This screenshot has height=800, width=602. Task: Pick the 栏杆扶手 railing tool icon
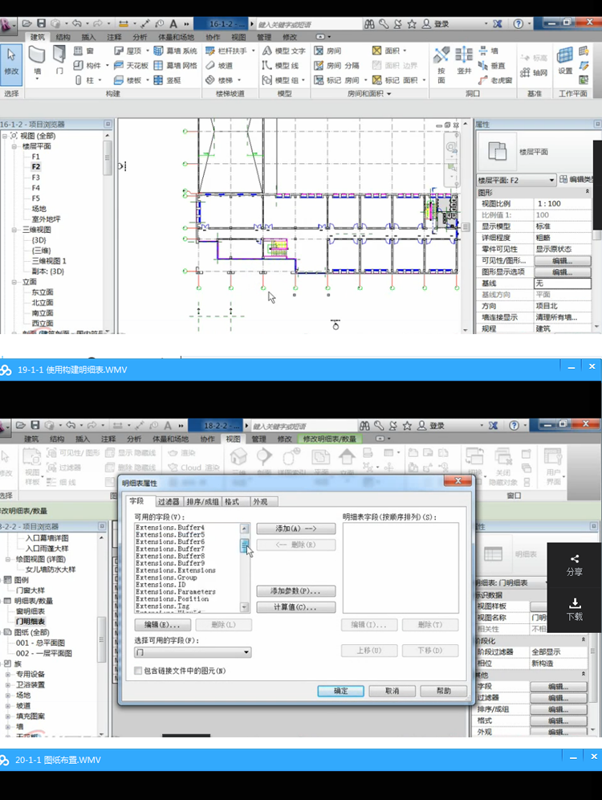click(x=210, y=51)
